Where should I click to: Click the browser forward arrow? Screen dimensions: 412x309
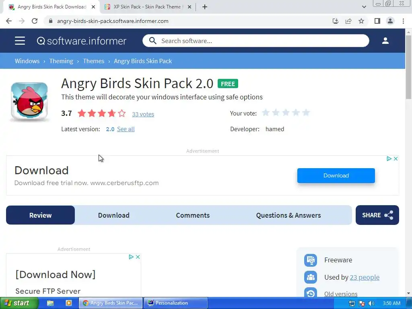[22, 21]
